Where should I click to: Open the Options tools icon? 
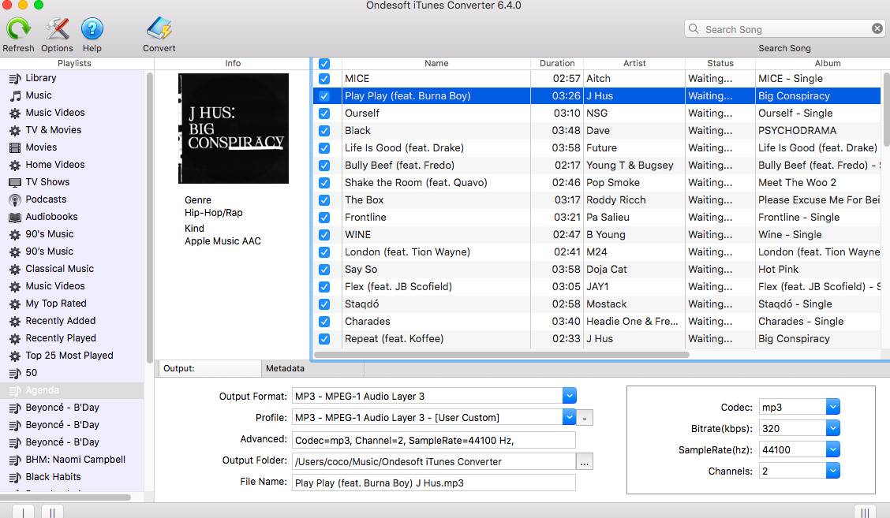pyautogui.click(x=57, y=29)
